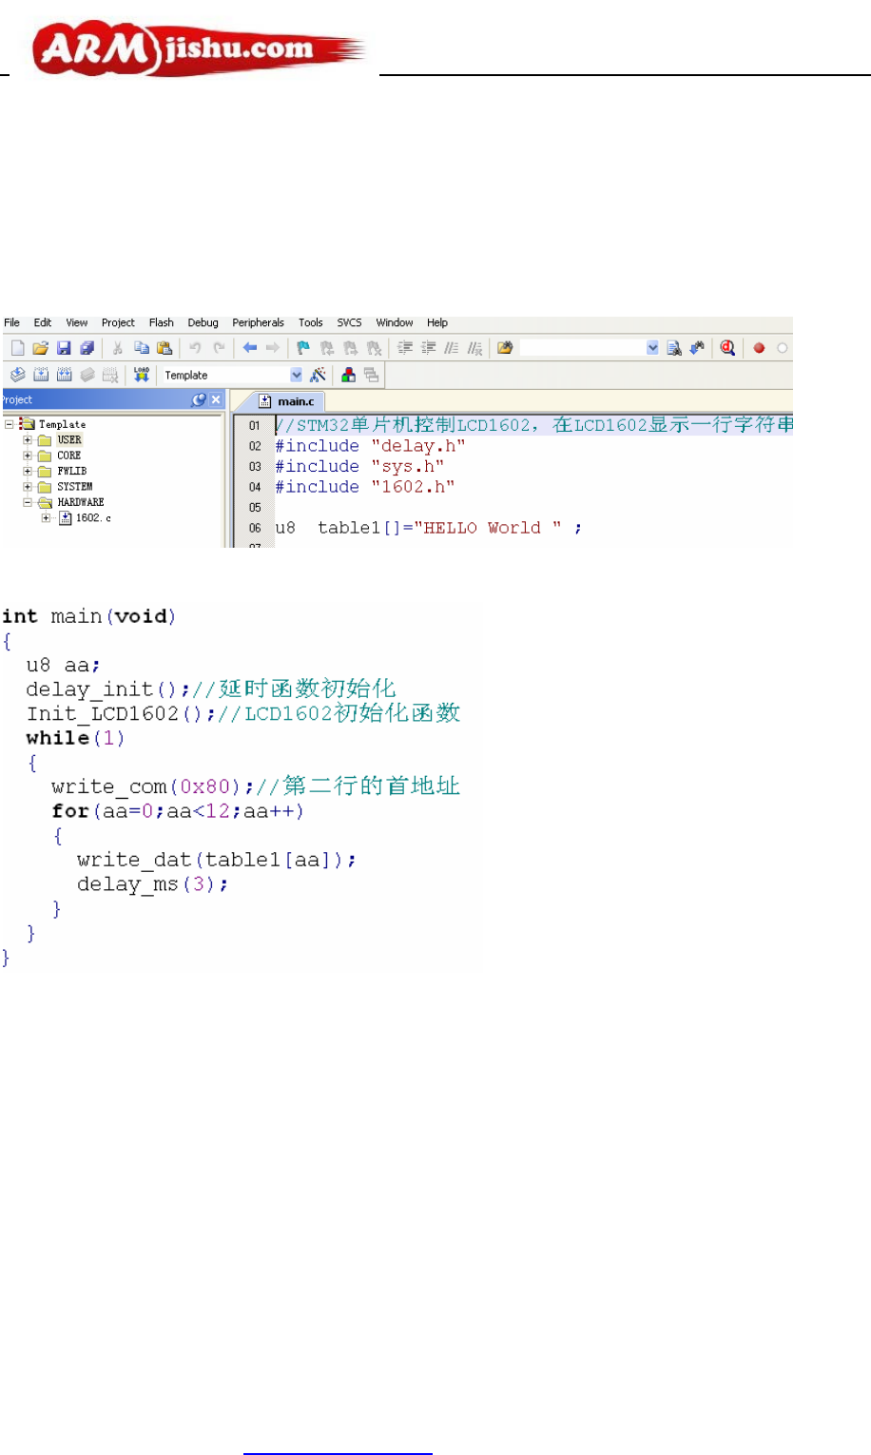
Task: Open a file with the folder icon
Action: click(x=41, y=348)
